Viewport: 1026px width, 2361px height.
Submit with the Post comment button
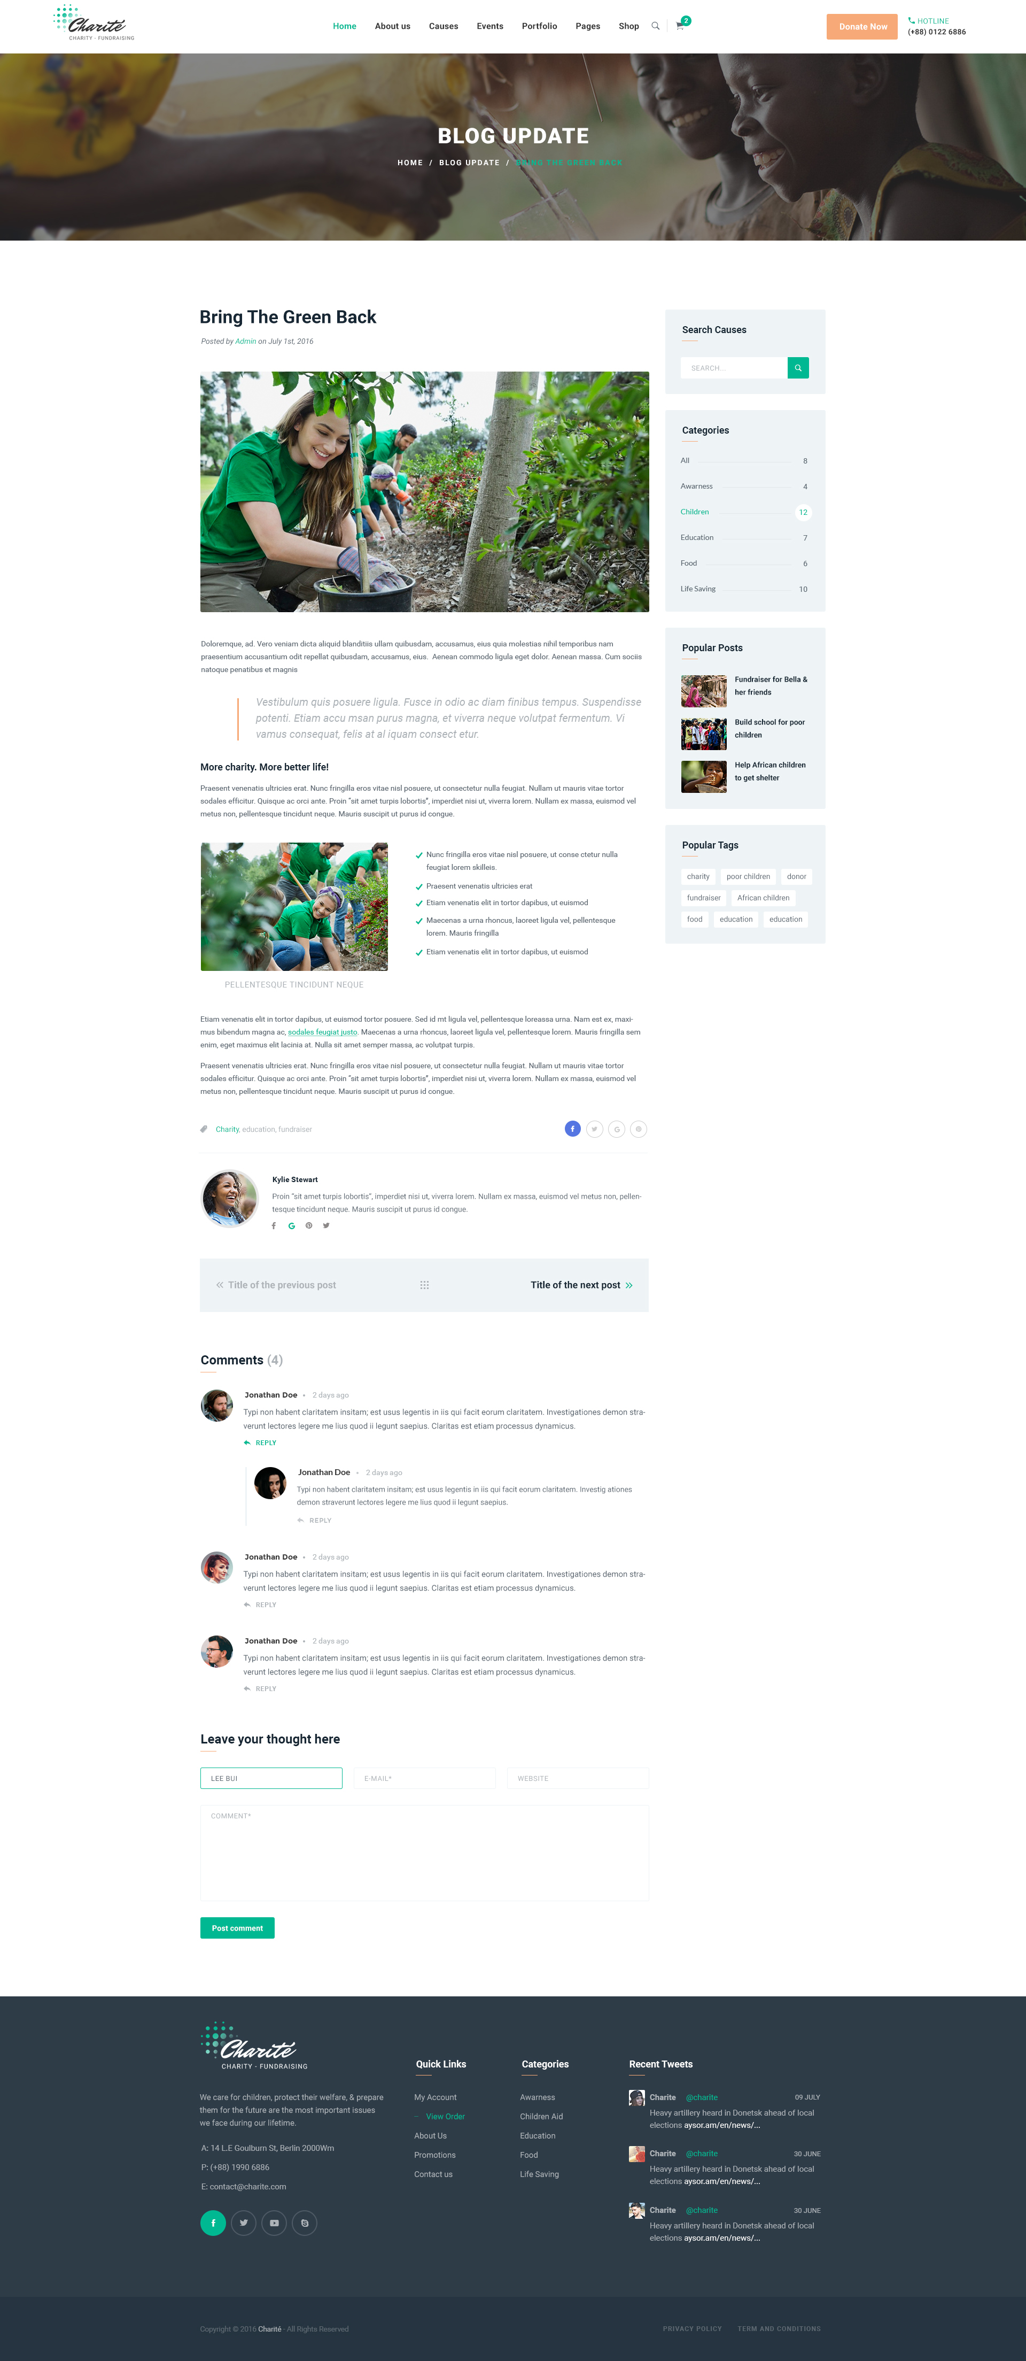click(237, 1927)
